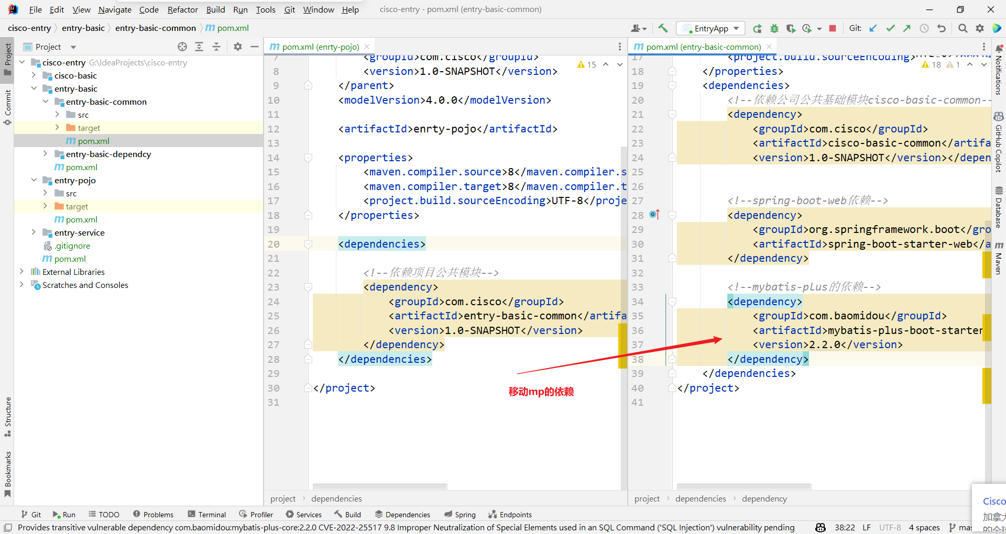Start debugging with the bug icon
The height and width of the screenshot is (534, 1006).
pyautogui.click(x=774, y=28)
